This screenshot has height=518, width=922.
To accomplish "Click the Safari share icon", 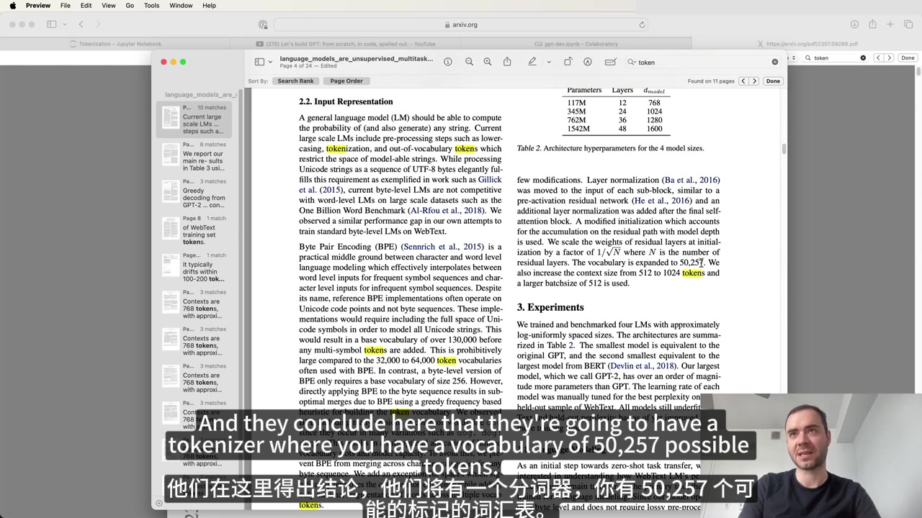I will click(872, 24).
